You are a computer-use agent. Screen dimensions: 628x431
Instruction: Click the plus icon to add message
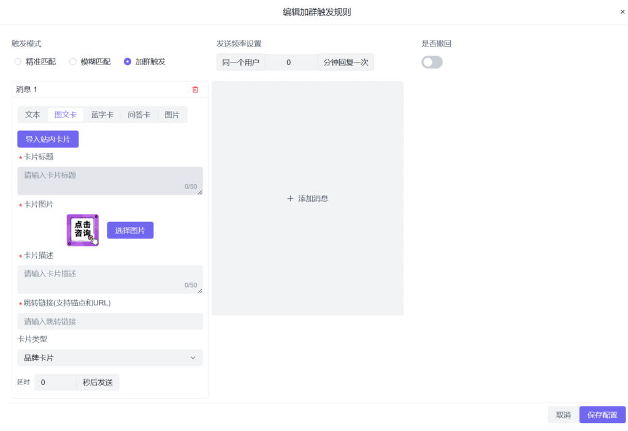290,199
